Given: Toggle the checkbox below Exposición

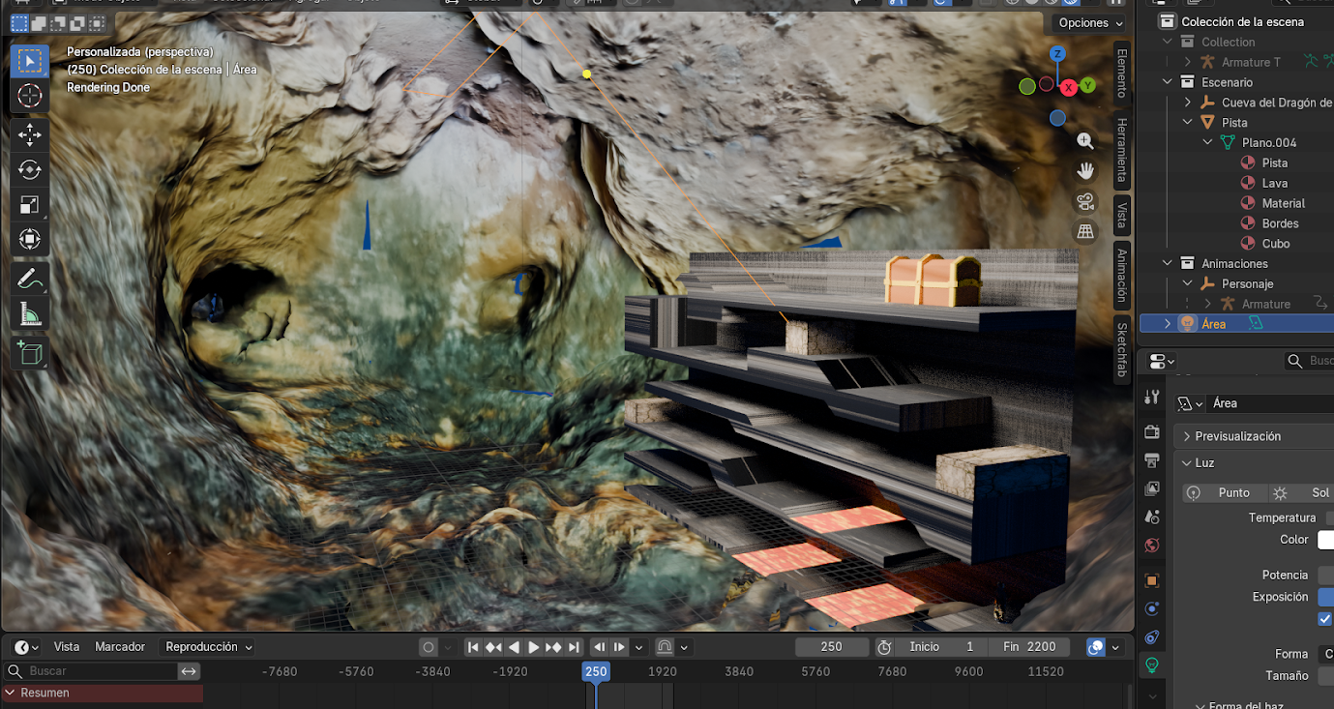Looking at the screenshot, I should (x=1324, y=619).
